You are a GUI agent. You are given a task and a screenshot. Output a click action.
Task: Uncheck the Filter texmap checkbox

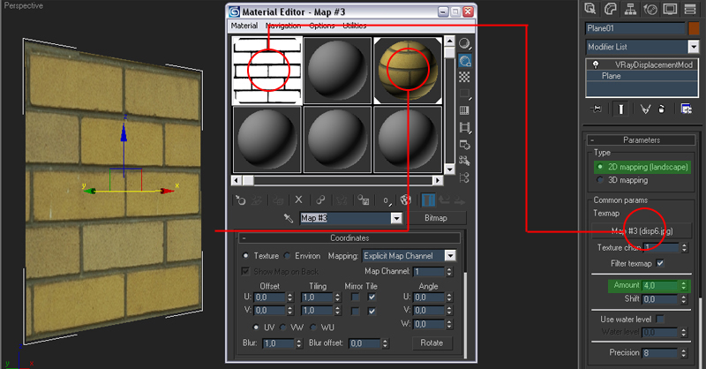click(x=659, y=263)
